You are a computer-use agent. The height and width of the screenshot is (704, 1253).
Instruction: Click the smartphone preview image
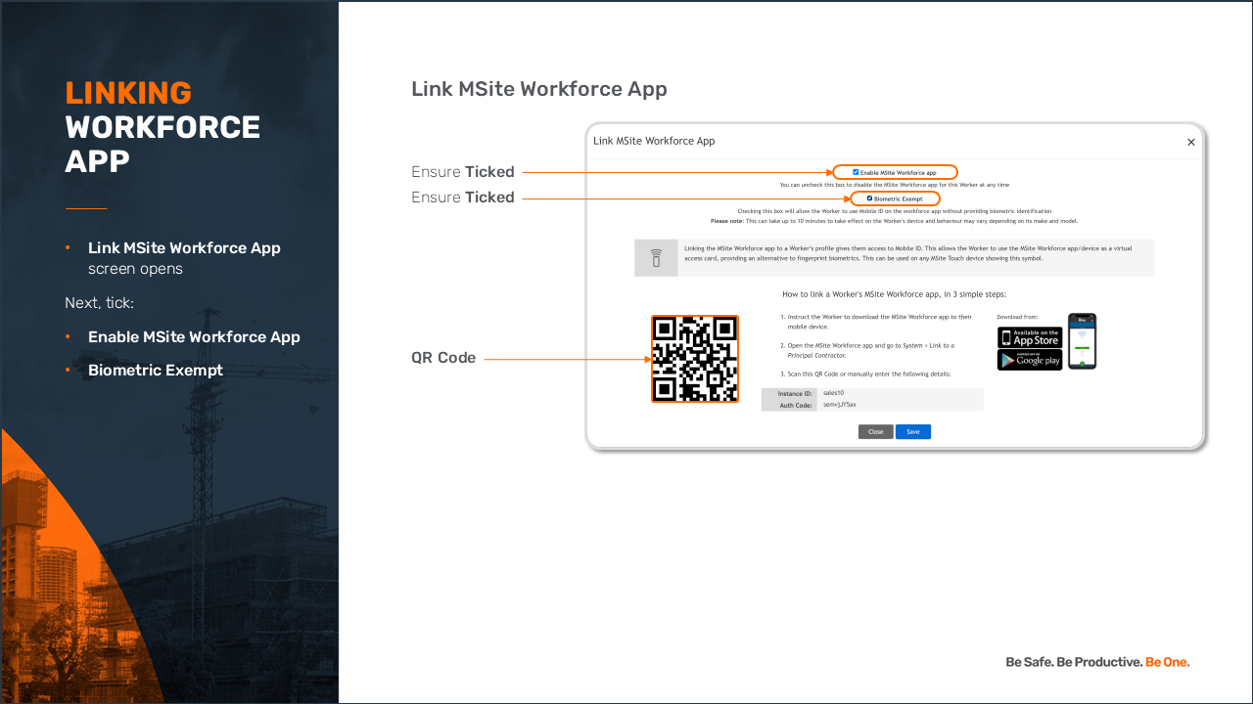(1082, 341)
